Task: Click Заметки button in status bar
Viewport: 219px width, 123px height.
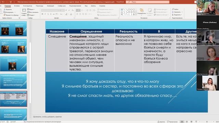Action: [161, 122]
